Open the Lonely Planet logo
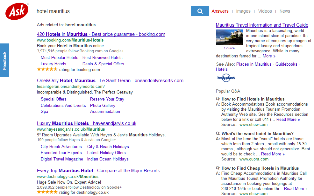 click(226, 78)
